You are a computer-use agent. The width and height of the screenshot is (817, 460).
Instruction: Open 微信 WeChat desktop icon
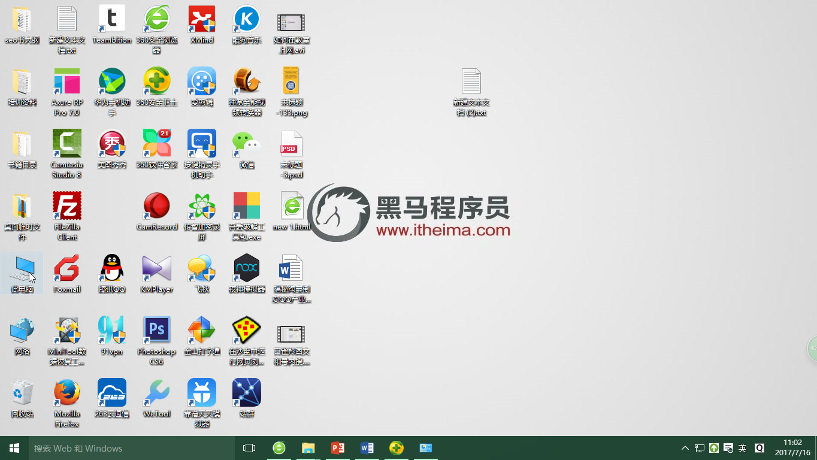247,149
